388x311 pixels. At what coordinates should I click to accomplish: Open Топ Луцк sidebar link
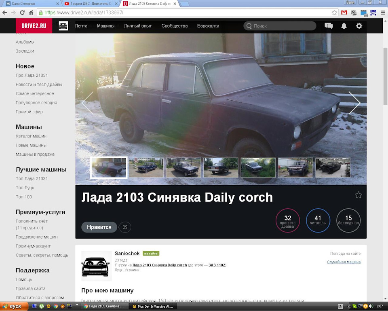[x=25, y=188]
